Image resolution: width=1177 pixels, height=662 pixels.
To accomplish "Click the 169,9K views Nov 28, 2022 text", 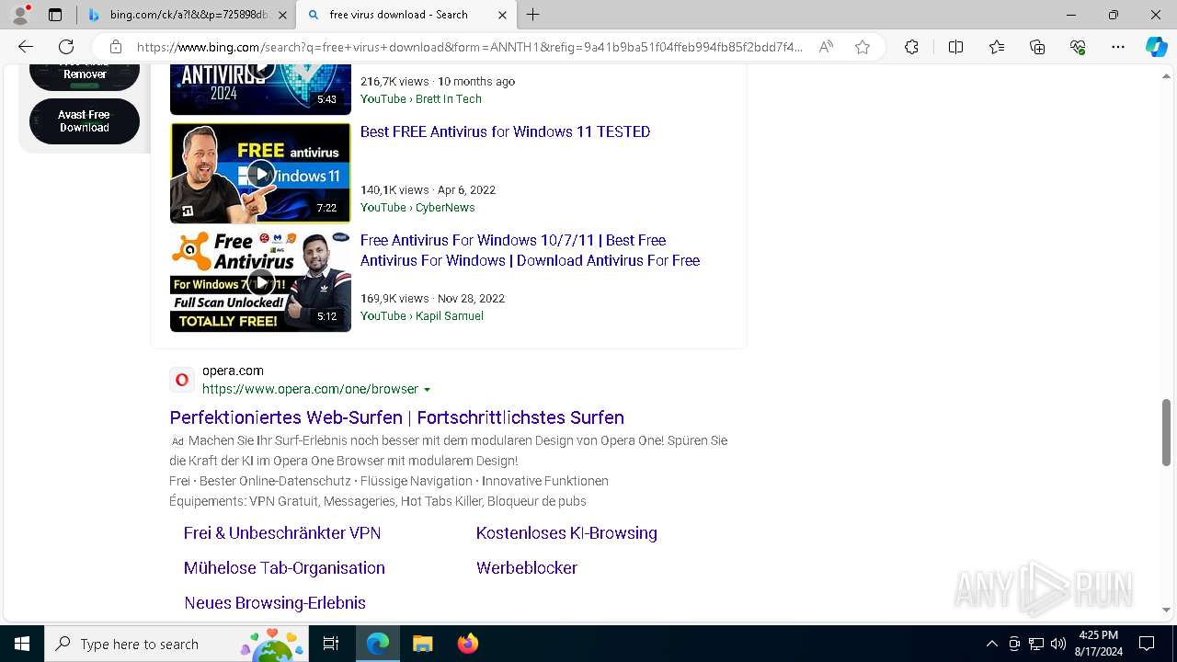I will [432, 298].
